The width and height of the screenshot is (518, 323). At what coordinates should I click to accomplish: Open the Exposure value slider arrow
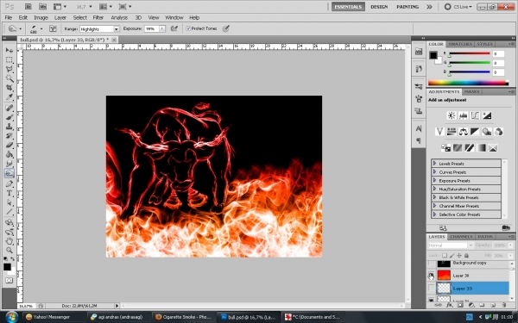pyautogui.click(x=162, y=29)
